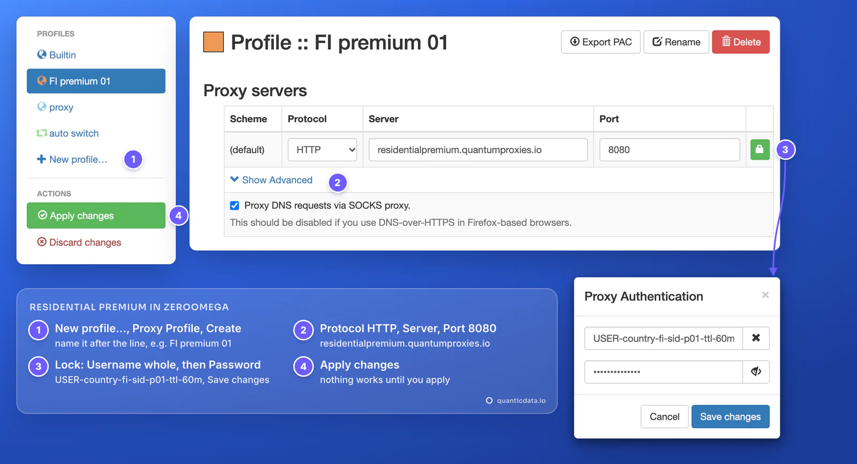The height and width of the screenshot is (464, 857).
Task: Click Apply changes button
Action: (96, 216)
